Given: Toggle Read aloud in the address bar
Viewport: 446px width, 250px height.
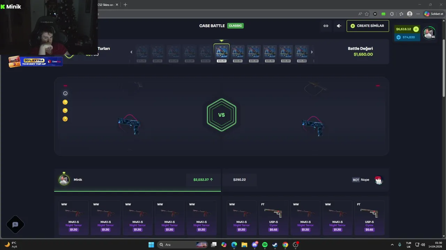Looking at the screenshot, I should click(x=360, y=14).
